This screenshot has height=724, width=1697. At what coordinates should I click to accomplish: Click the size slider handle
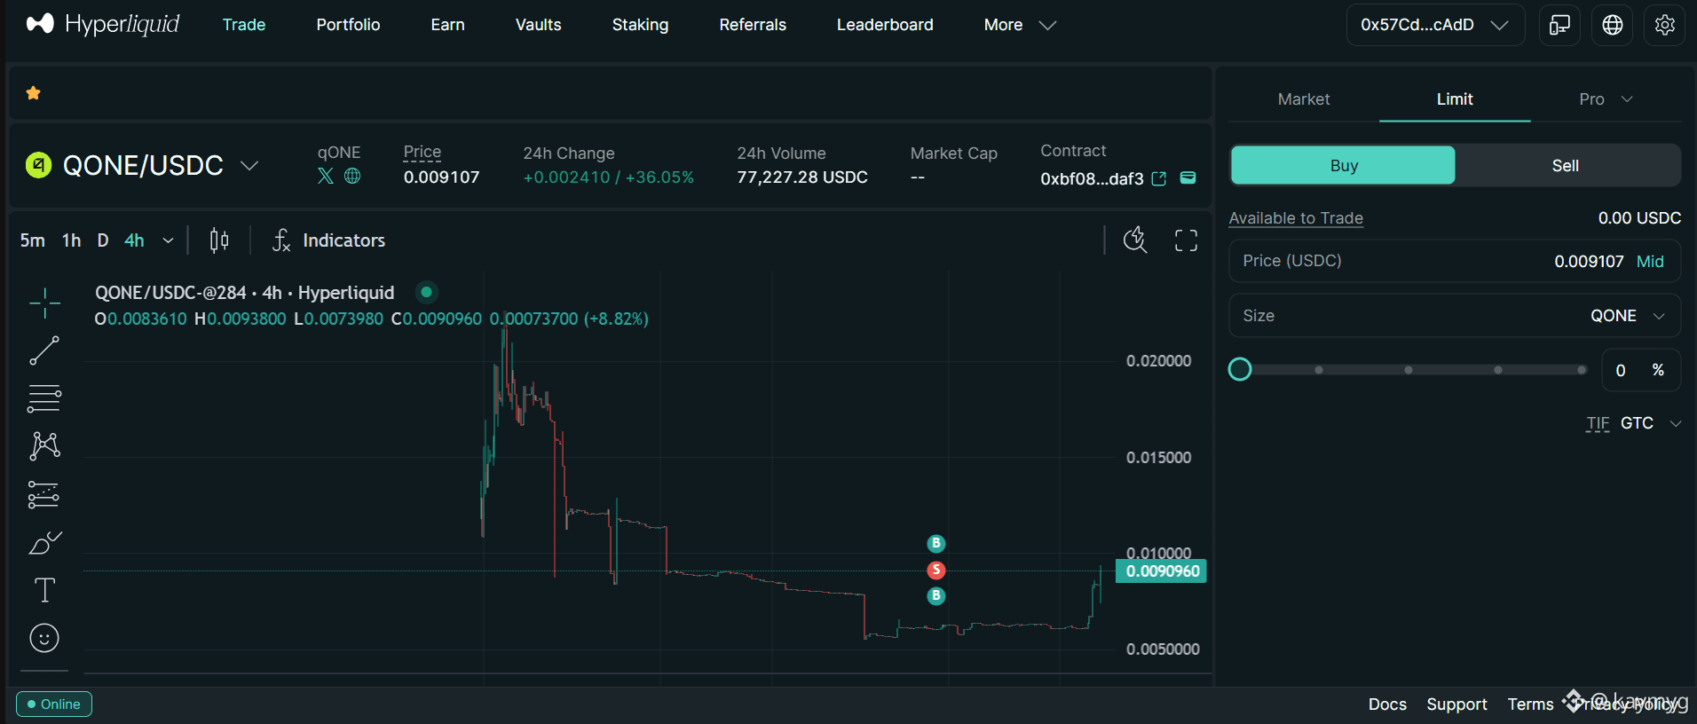pyautogui.click(x=1240, y=369)
